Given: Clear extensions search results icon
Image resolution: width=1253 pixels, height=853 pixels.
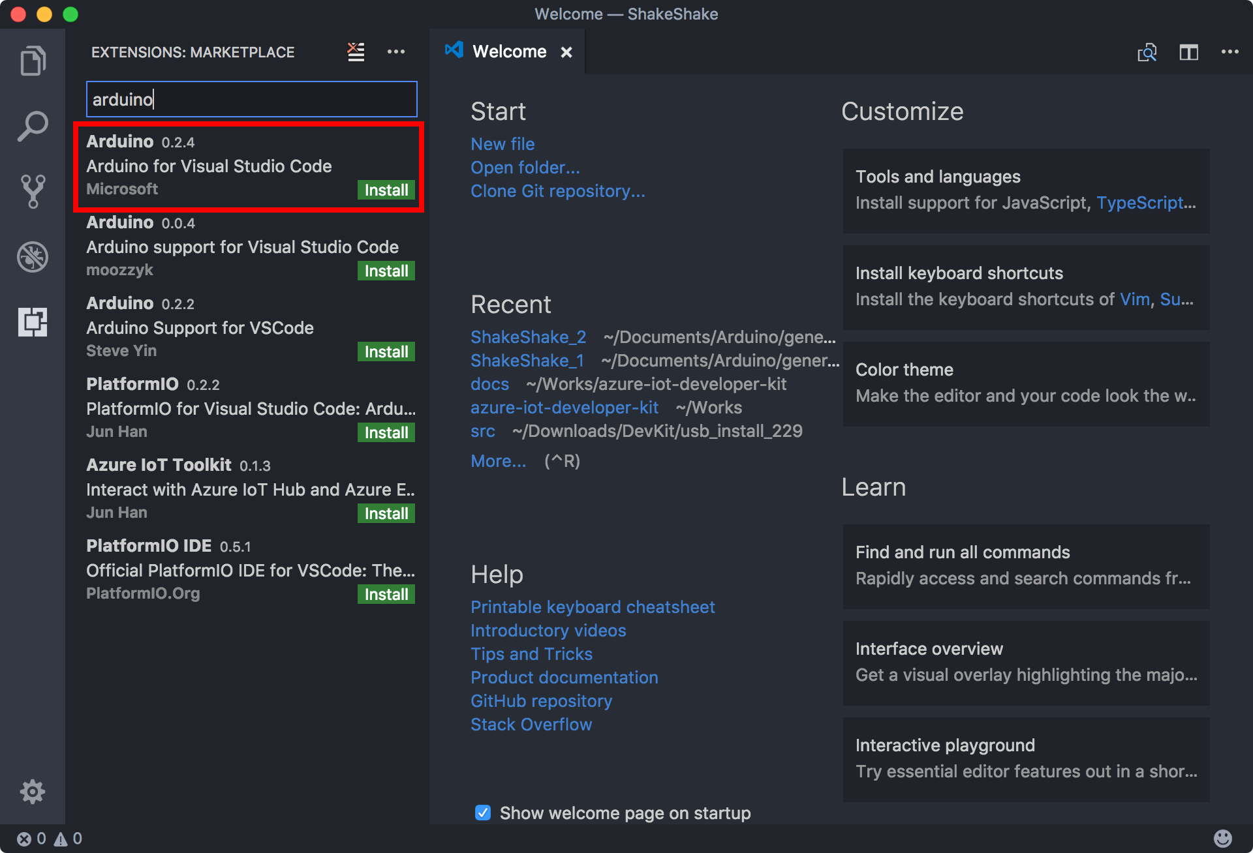Looking at the screenshot, I should coord(356,52).
